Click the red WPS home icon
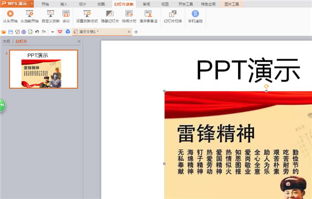312x199 pixels. click(60, 32)
